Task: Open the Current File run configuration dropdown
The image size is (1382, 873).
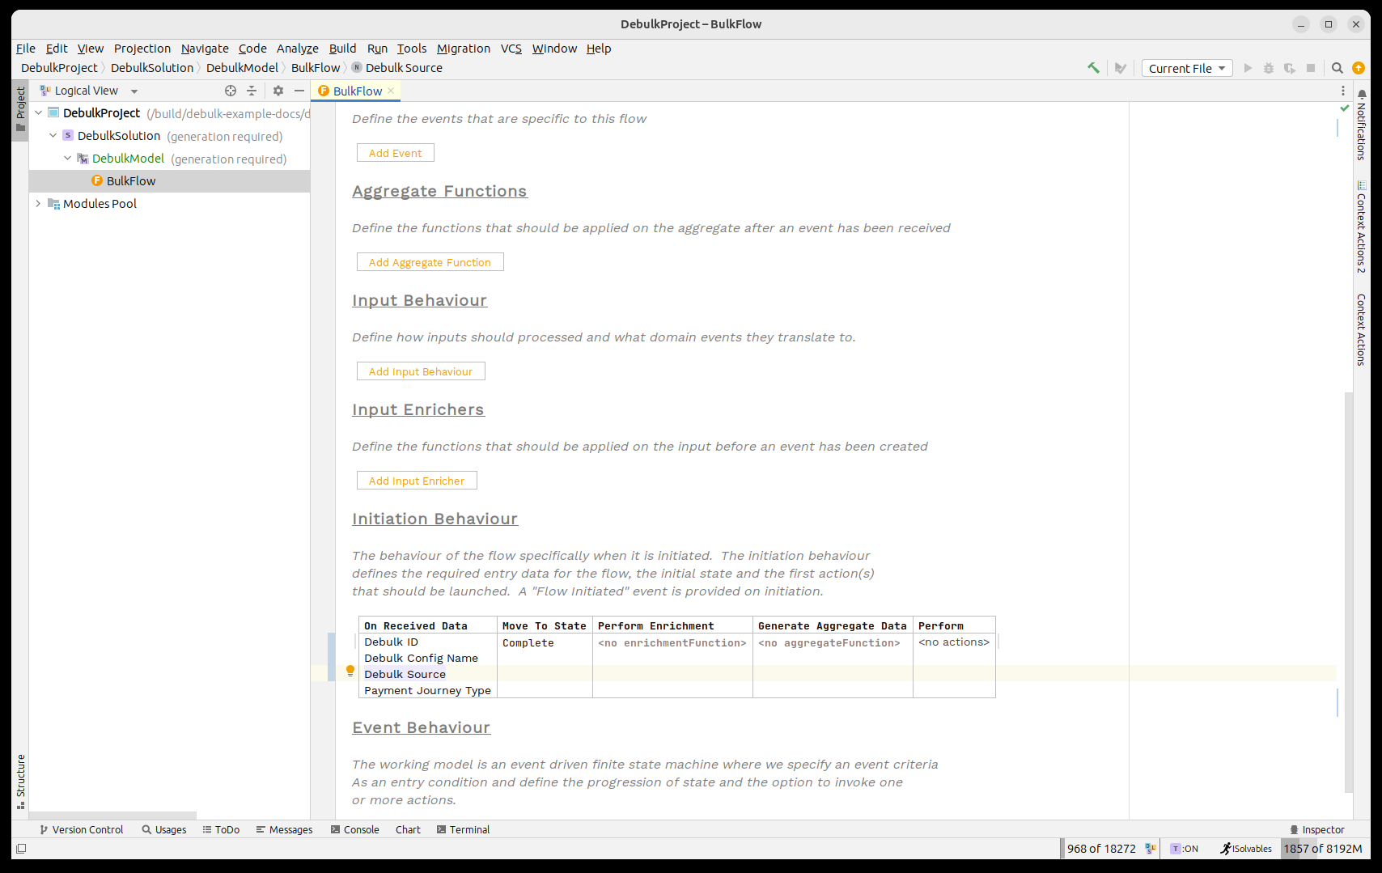Action: pyautogui.click(x=1186, y=69)
